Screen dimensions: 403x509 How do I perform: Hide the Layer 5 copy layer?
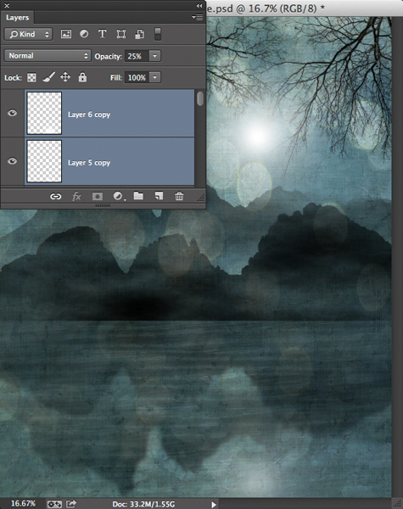tap(13, 161)
